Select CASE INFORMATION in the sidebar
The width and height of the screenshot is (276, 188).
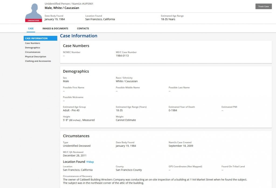click(x=40, y=38)
